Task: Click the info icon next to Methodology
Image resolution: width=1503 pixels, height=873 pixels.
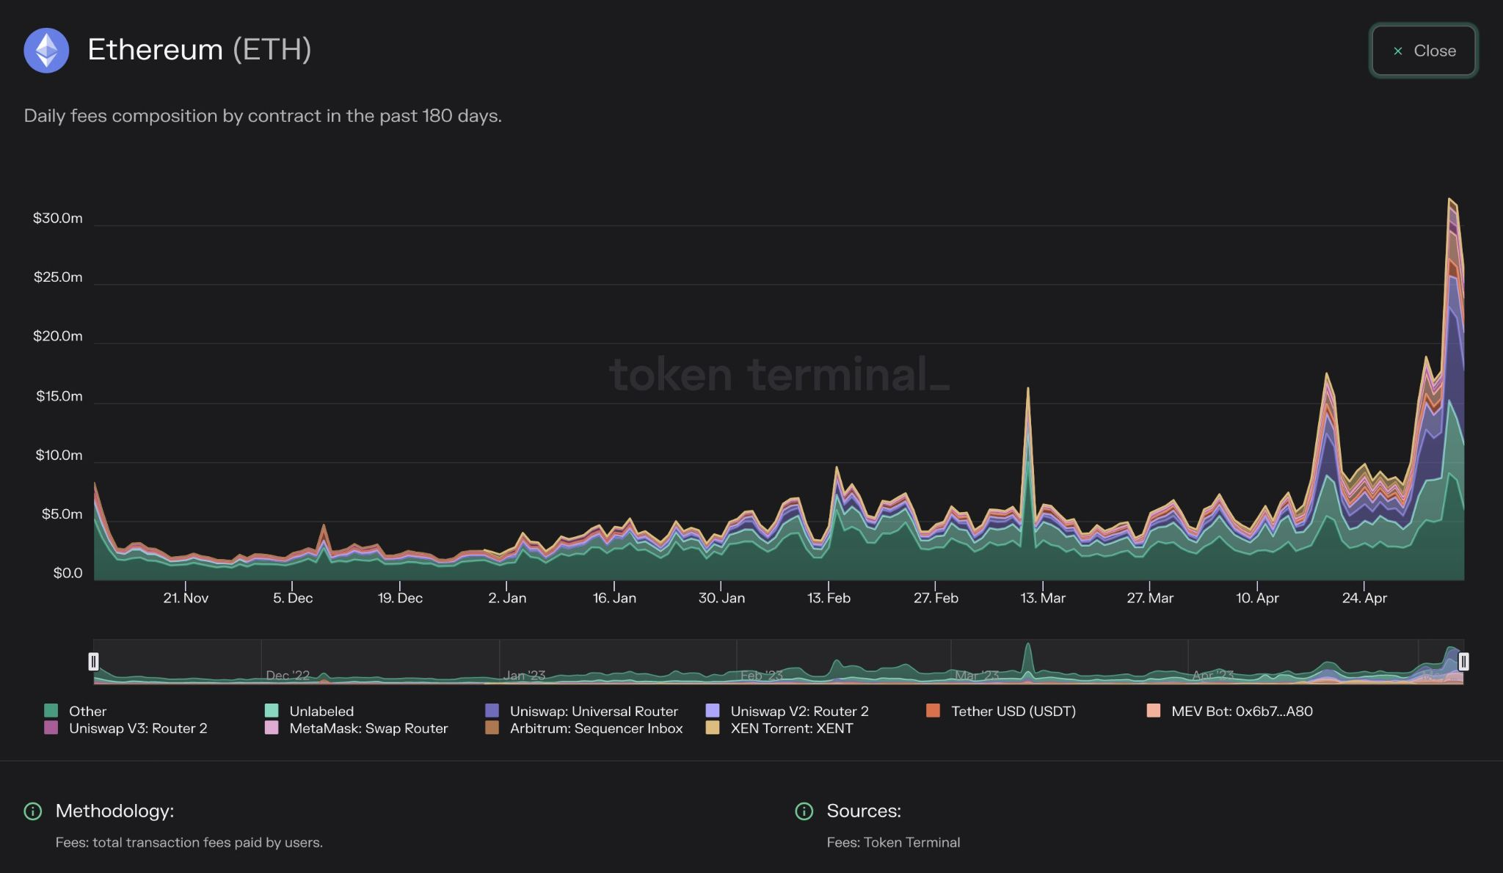Action: (x=32, y=811)
